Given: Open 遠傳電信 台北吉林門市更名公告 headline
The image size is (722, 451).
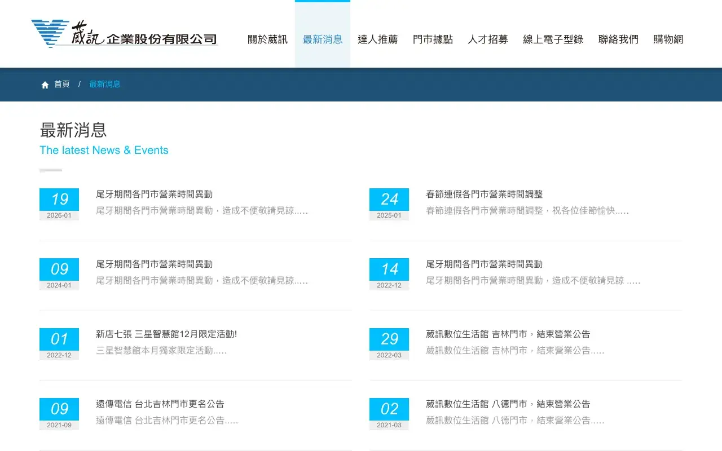Looking at the screenshot, I should 160,404.
